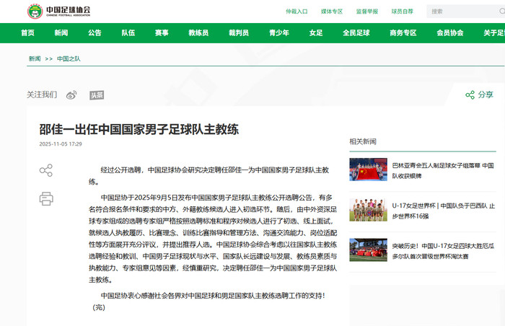Click the 媒体专区 top link
Viewport: 505px width, 326px height.
[x=332, y=12]
